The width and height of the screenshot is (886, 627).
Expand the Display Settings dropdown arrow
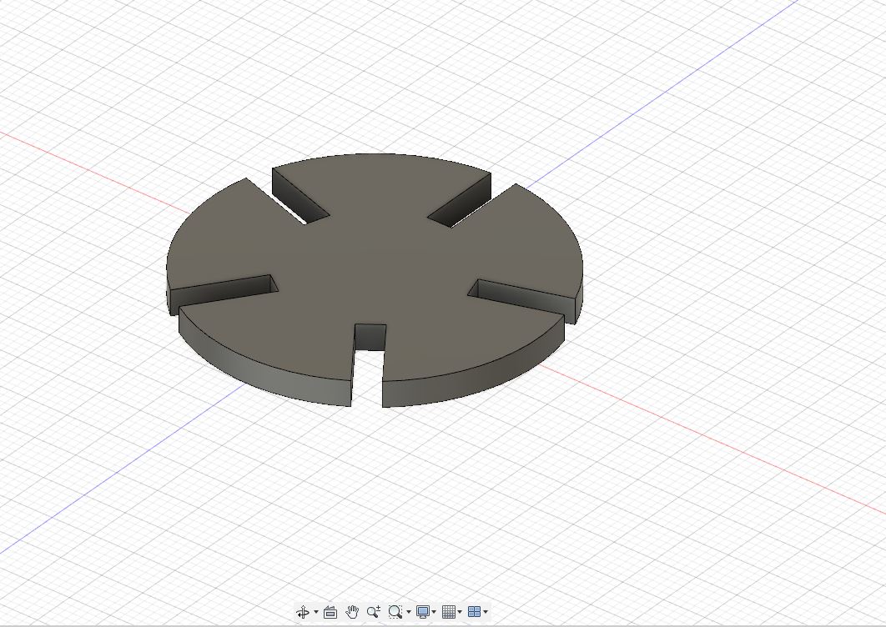434,612
